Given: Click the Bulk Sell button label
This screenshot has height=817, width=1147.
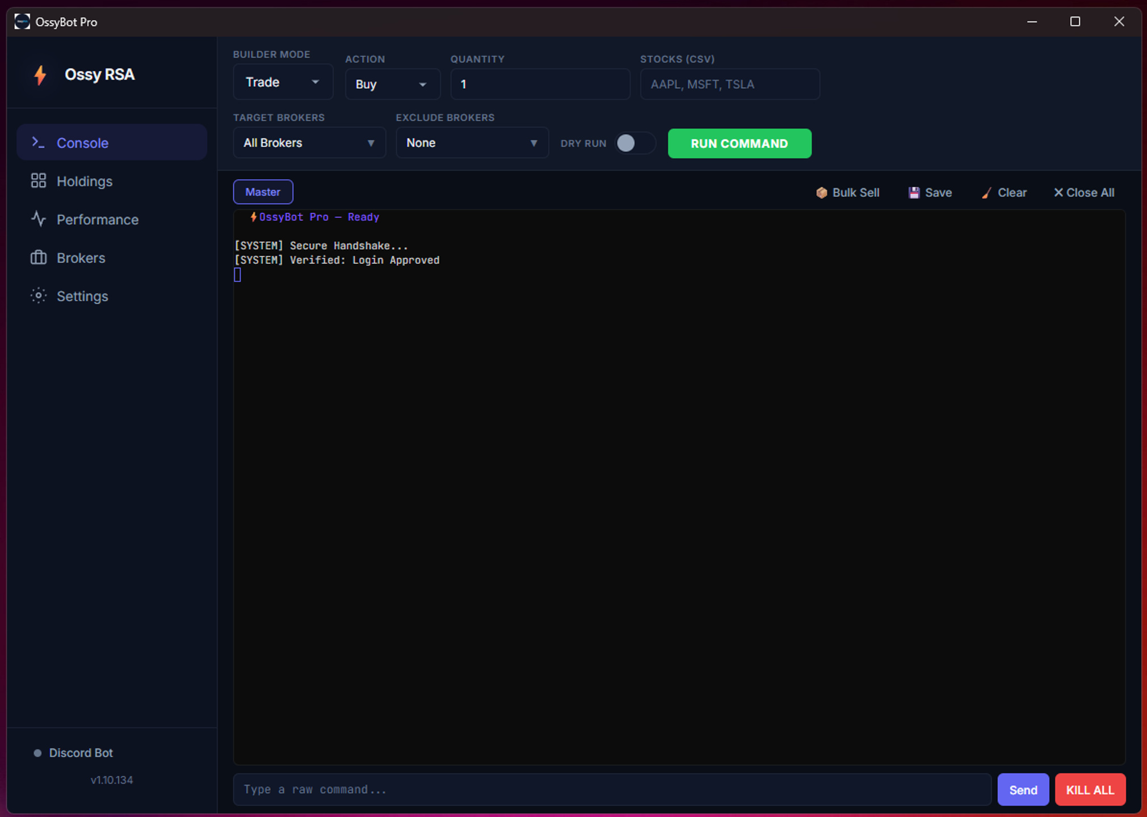Looking at the screenshot, I should coord(856,193).
